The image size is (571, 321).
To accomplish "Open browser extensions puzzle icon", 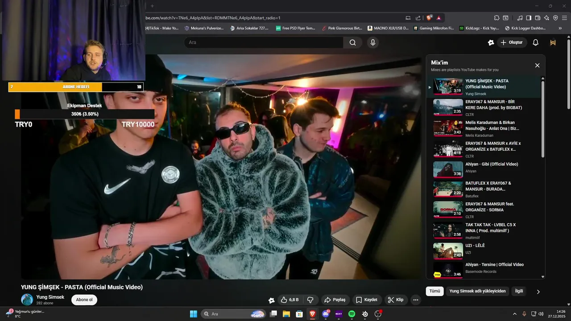I will 497,18.
